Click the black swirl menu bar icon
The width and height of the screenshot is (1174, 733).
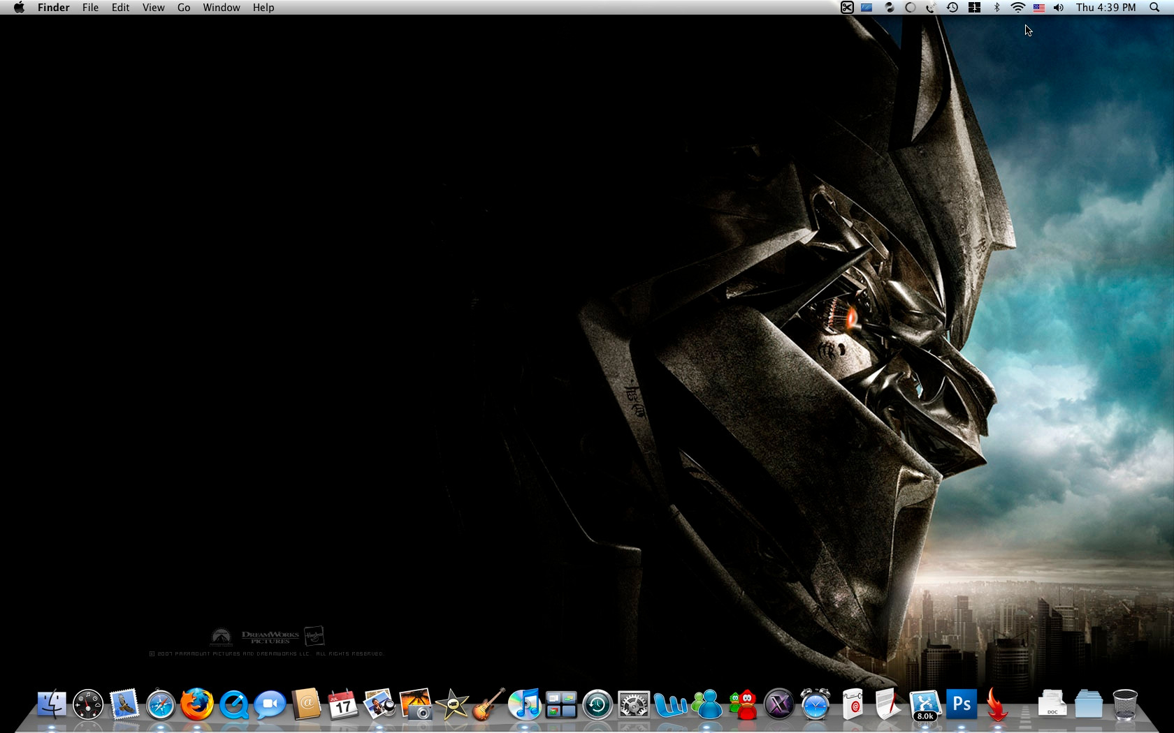tap(890, 8)
